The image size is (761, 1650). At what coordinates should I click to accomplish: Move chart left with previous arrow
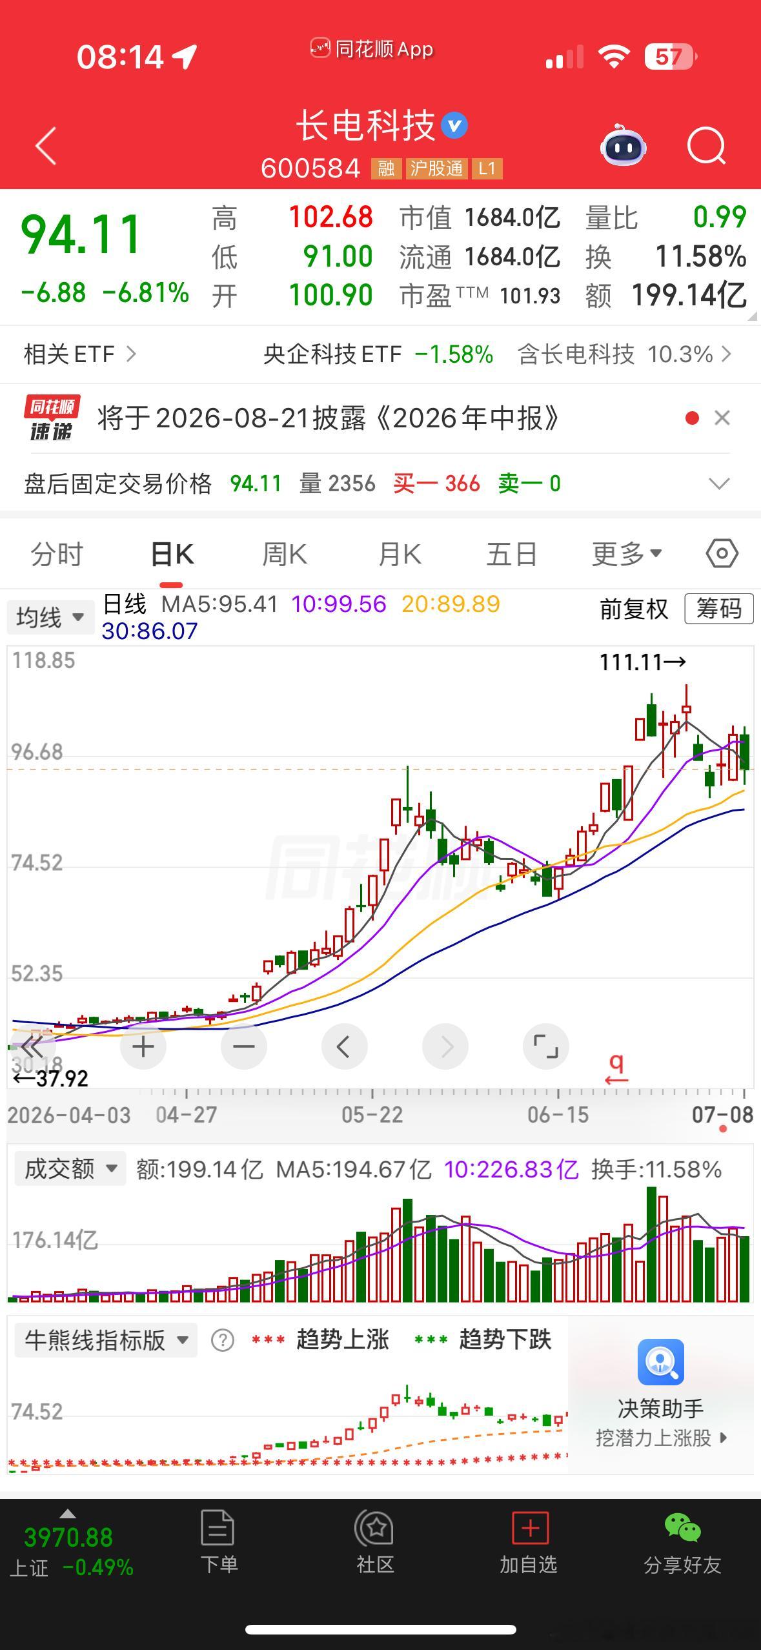(x=344, y=1046)
